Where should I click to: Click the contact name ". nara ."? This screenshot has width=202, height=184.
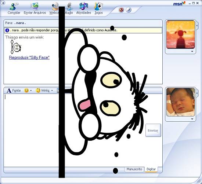pos(20,23)
